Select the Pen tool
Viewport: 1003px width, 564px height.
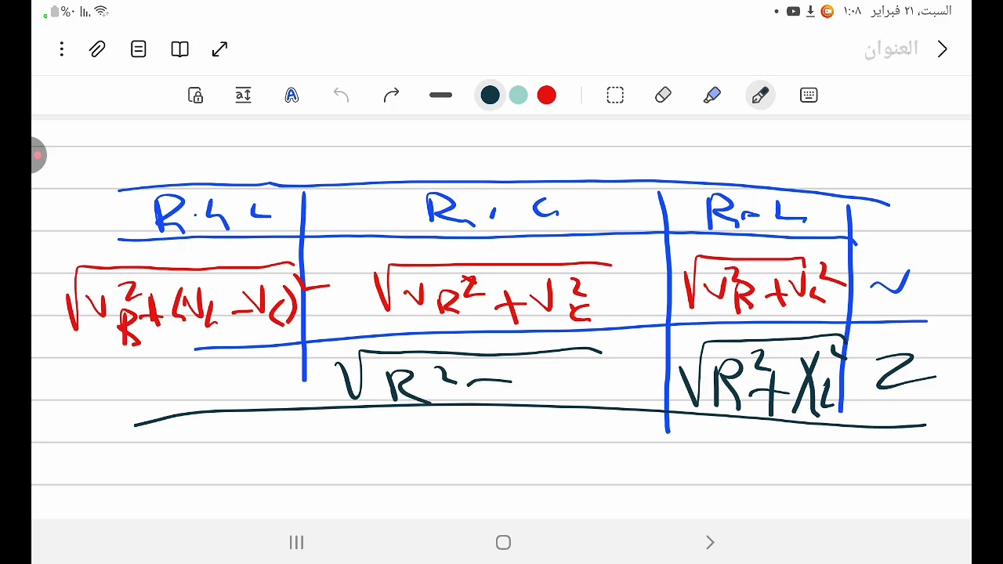(x=760, y=96)
